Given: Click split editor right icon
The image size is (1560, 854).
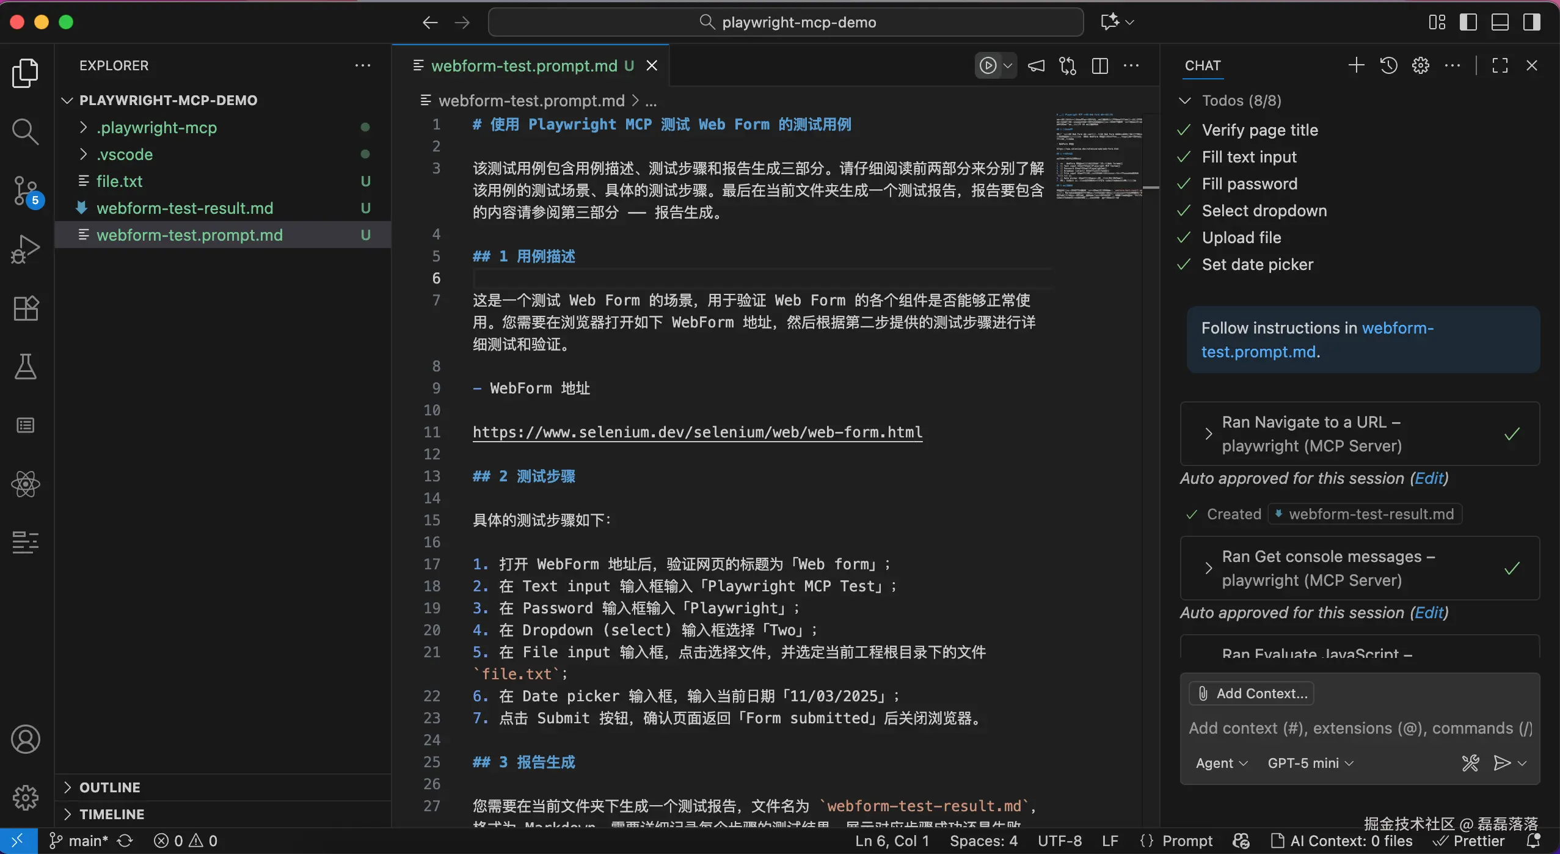Looking at the screenshot, I should click(x=1099, y=65).
